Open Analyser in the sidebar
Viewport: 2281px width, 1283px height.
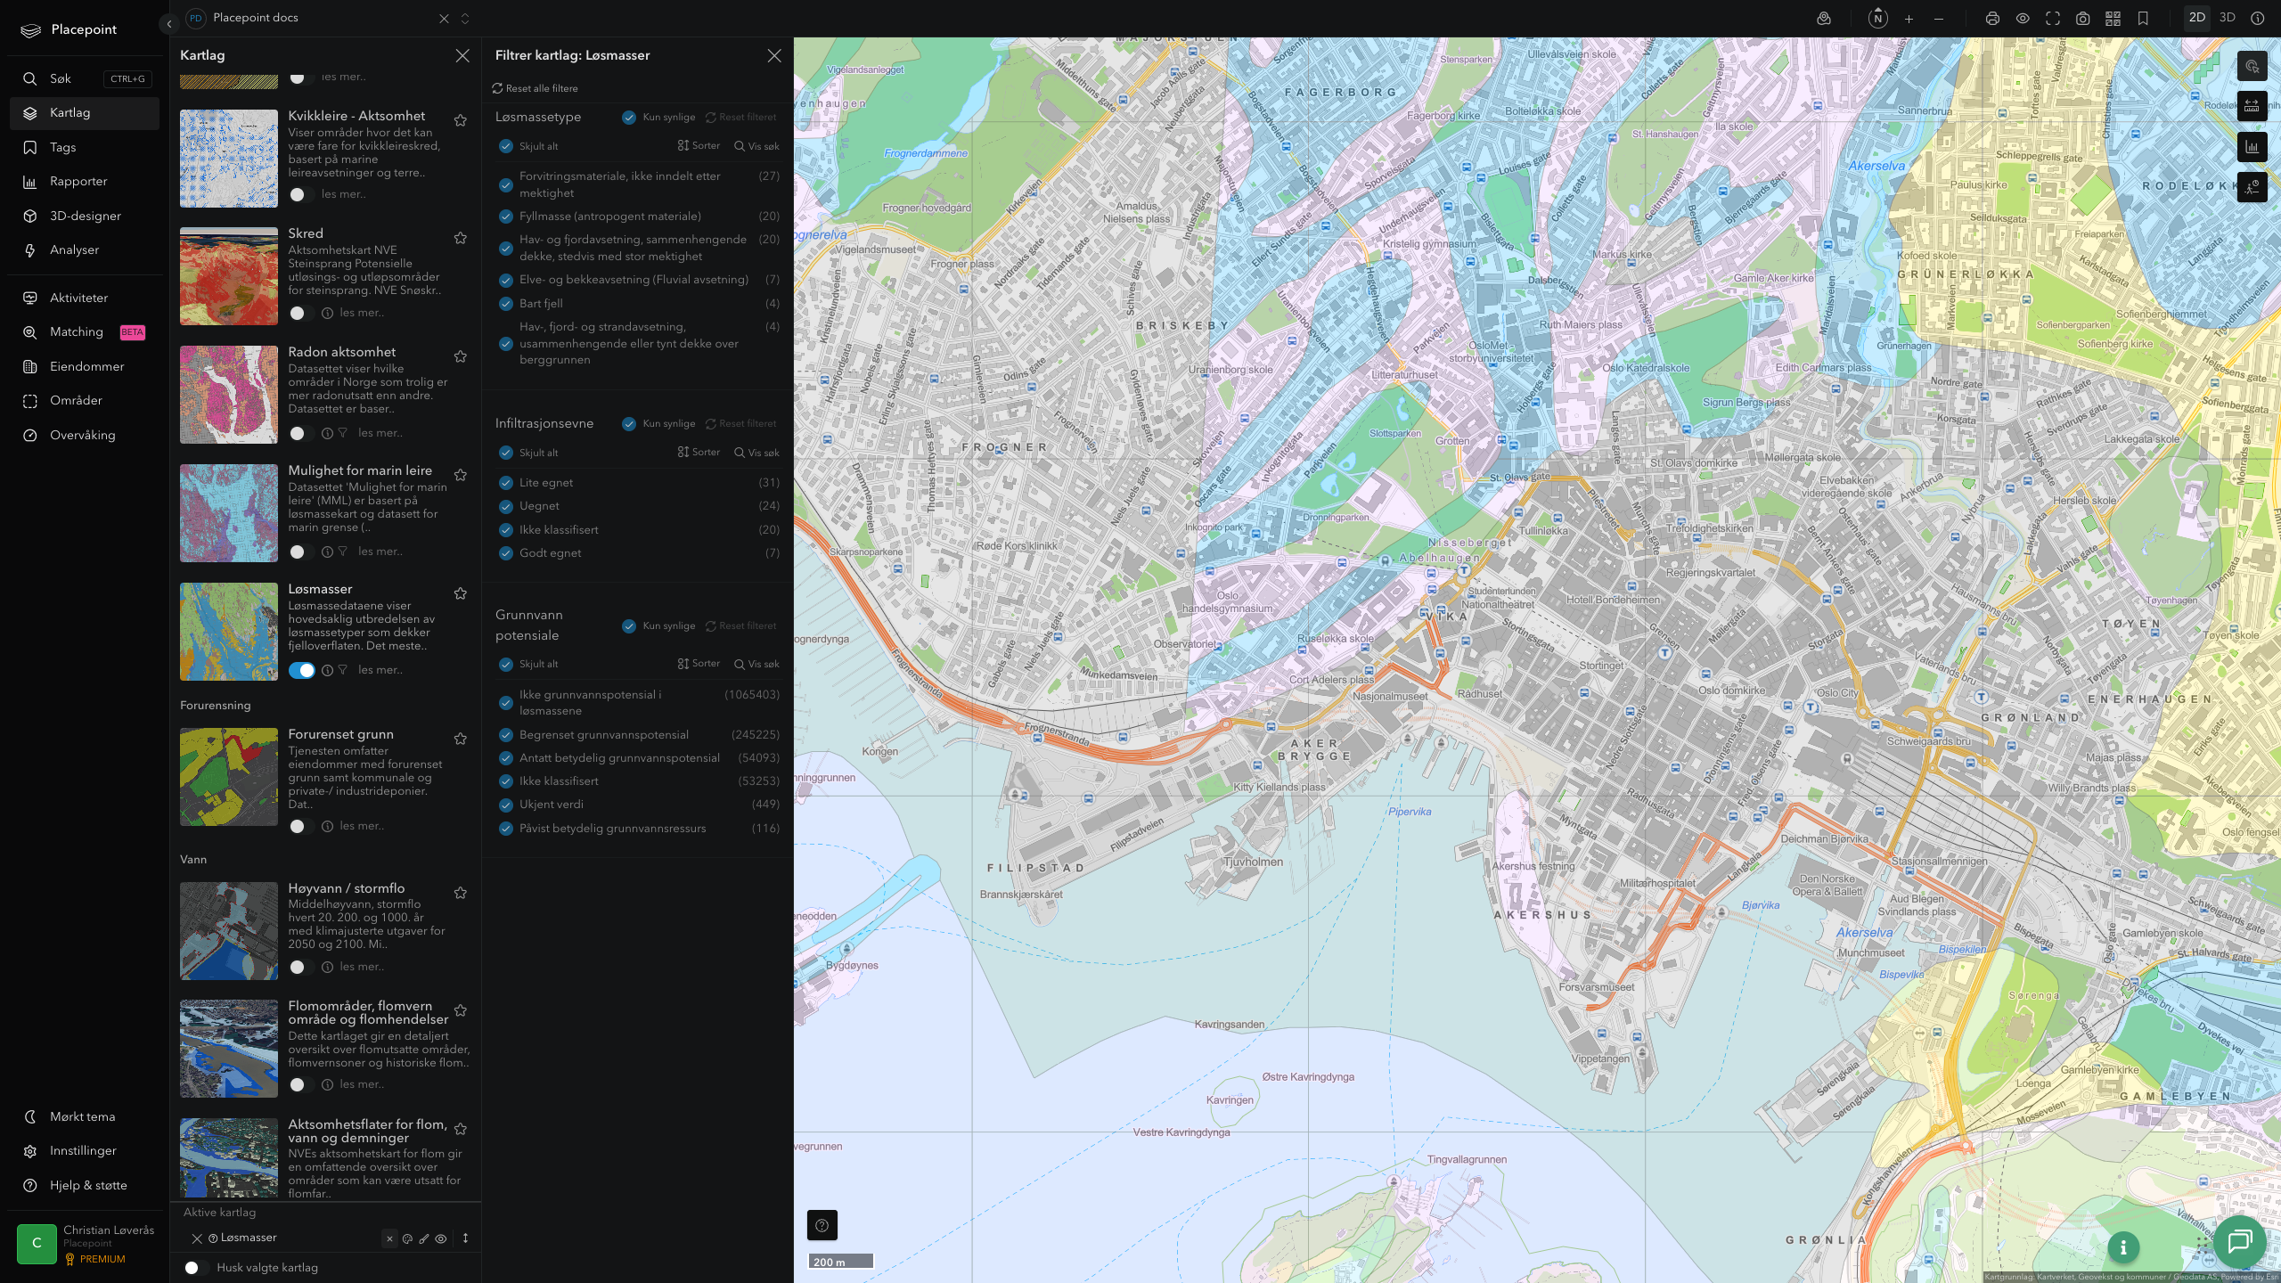[85, 250]
